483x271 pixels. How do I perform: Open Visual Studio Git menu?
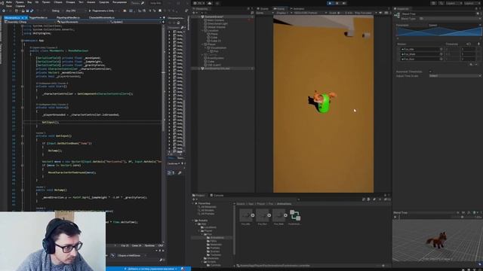pos(38,2)
